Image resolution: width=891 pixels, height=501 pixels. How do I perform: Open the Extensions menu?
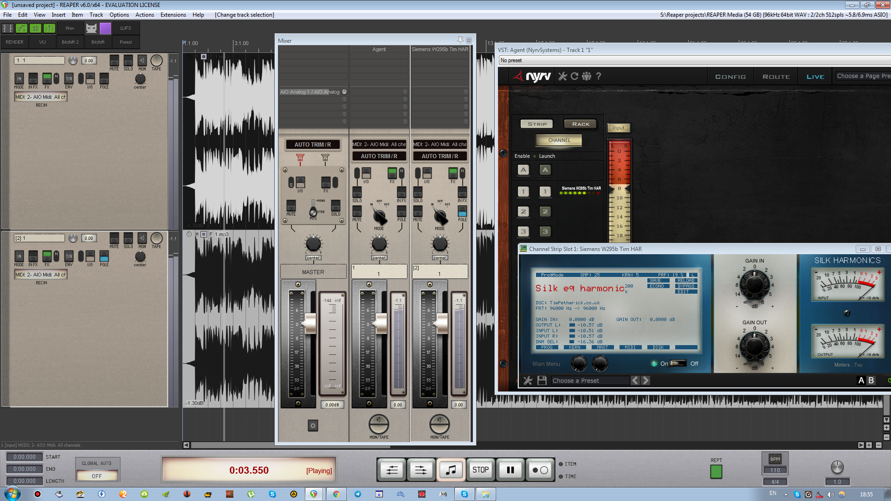173,15
